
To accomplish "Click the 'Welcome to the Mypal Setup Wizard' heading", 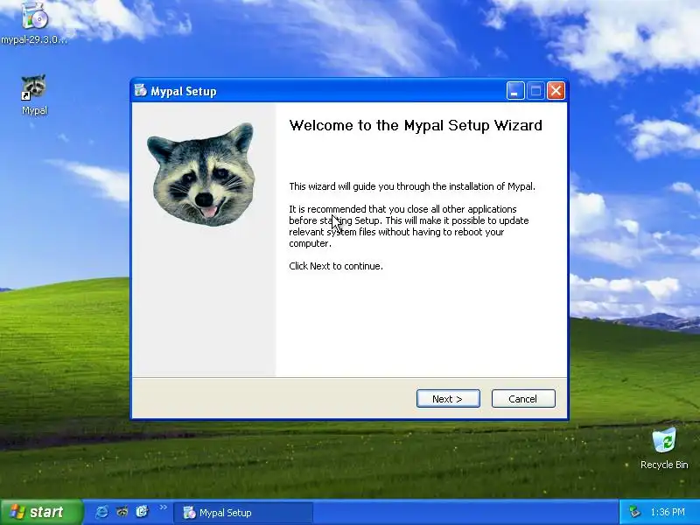I will [x=416, y=125].
